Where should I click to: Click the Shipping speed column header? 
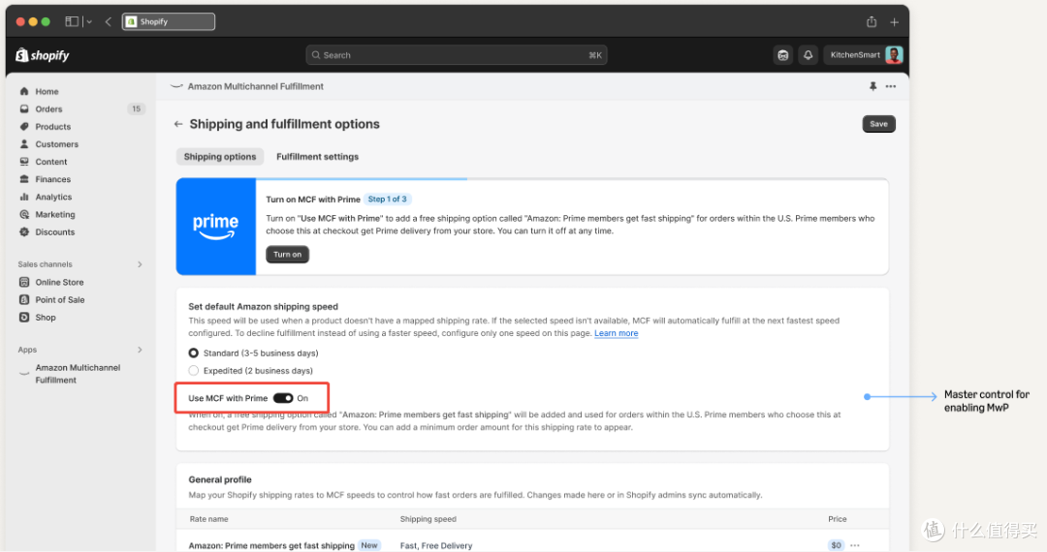pyautogui.click(x=428, y=519)
